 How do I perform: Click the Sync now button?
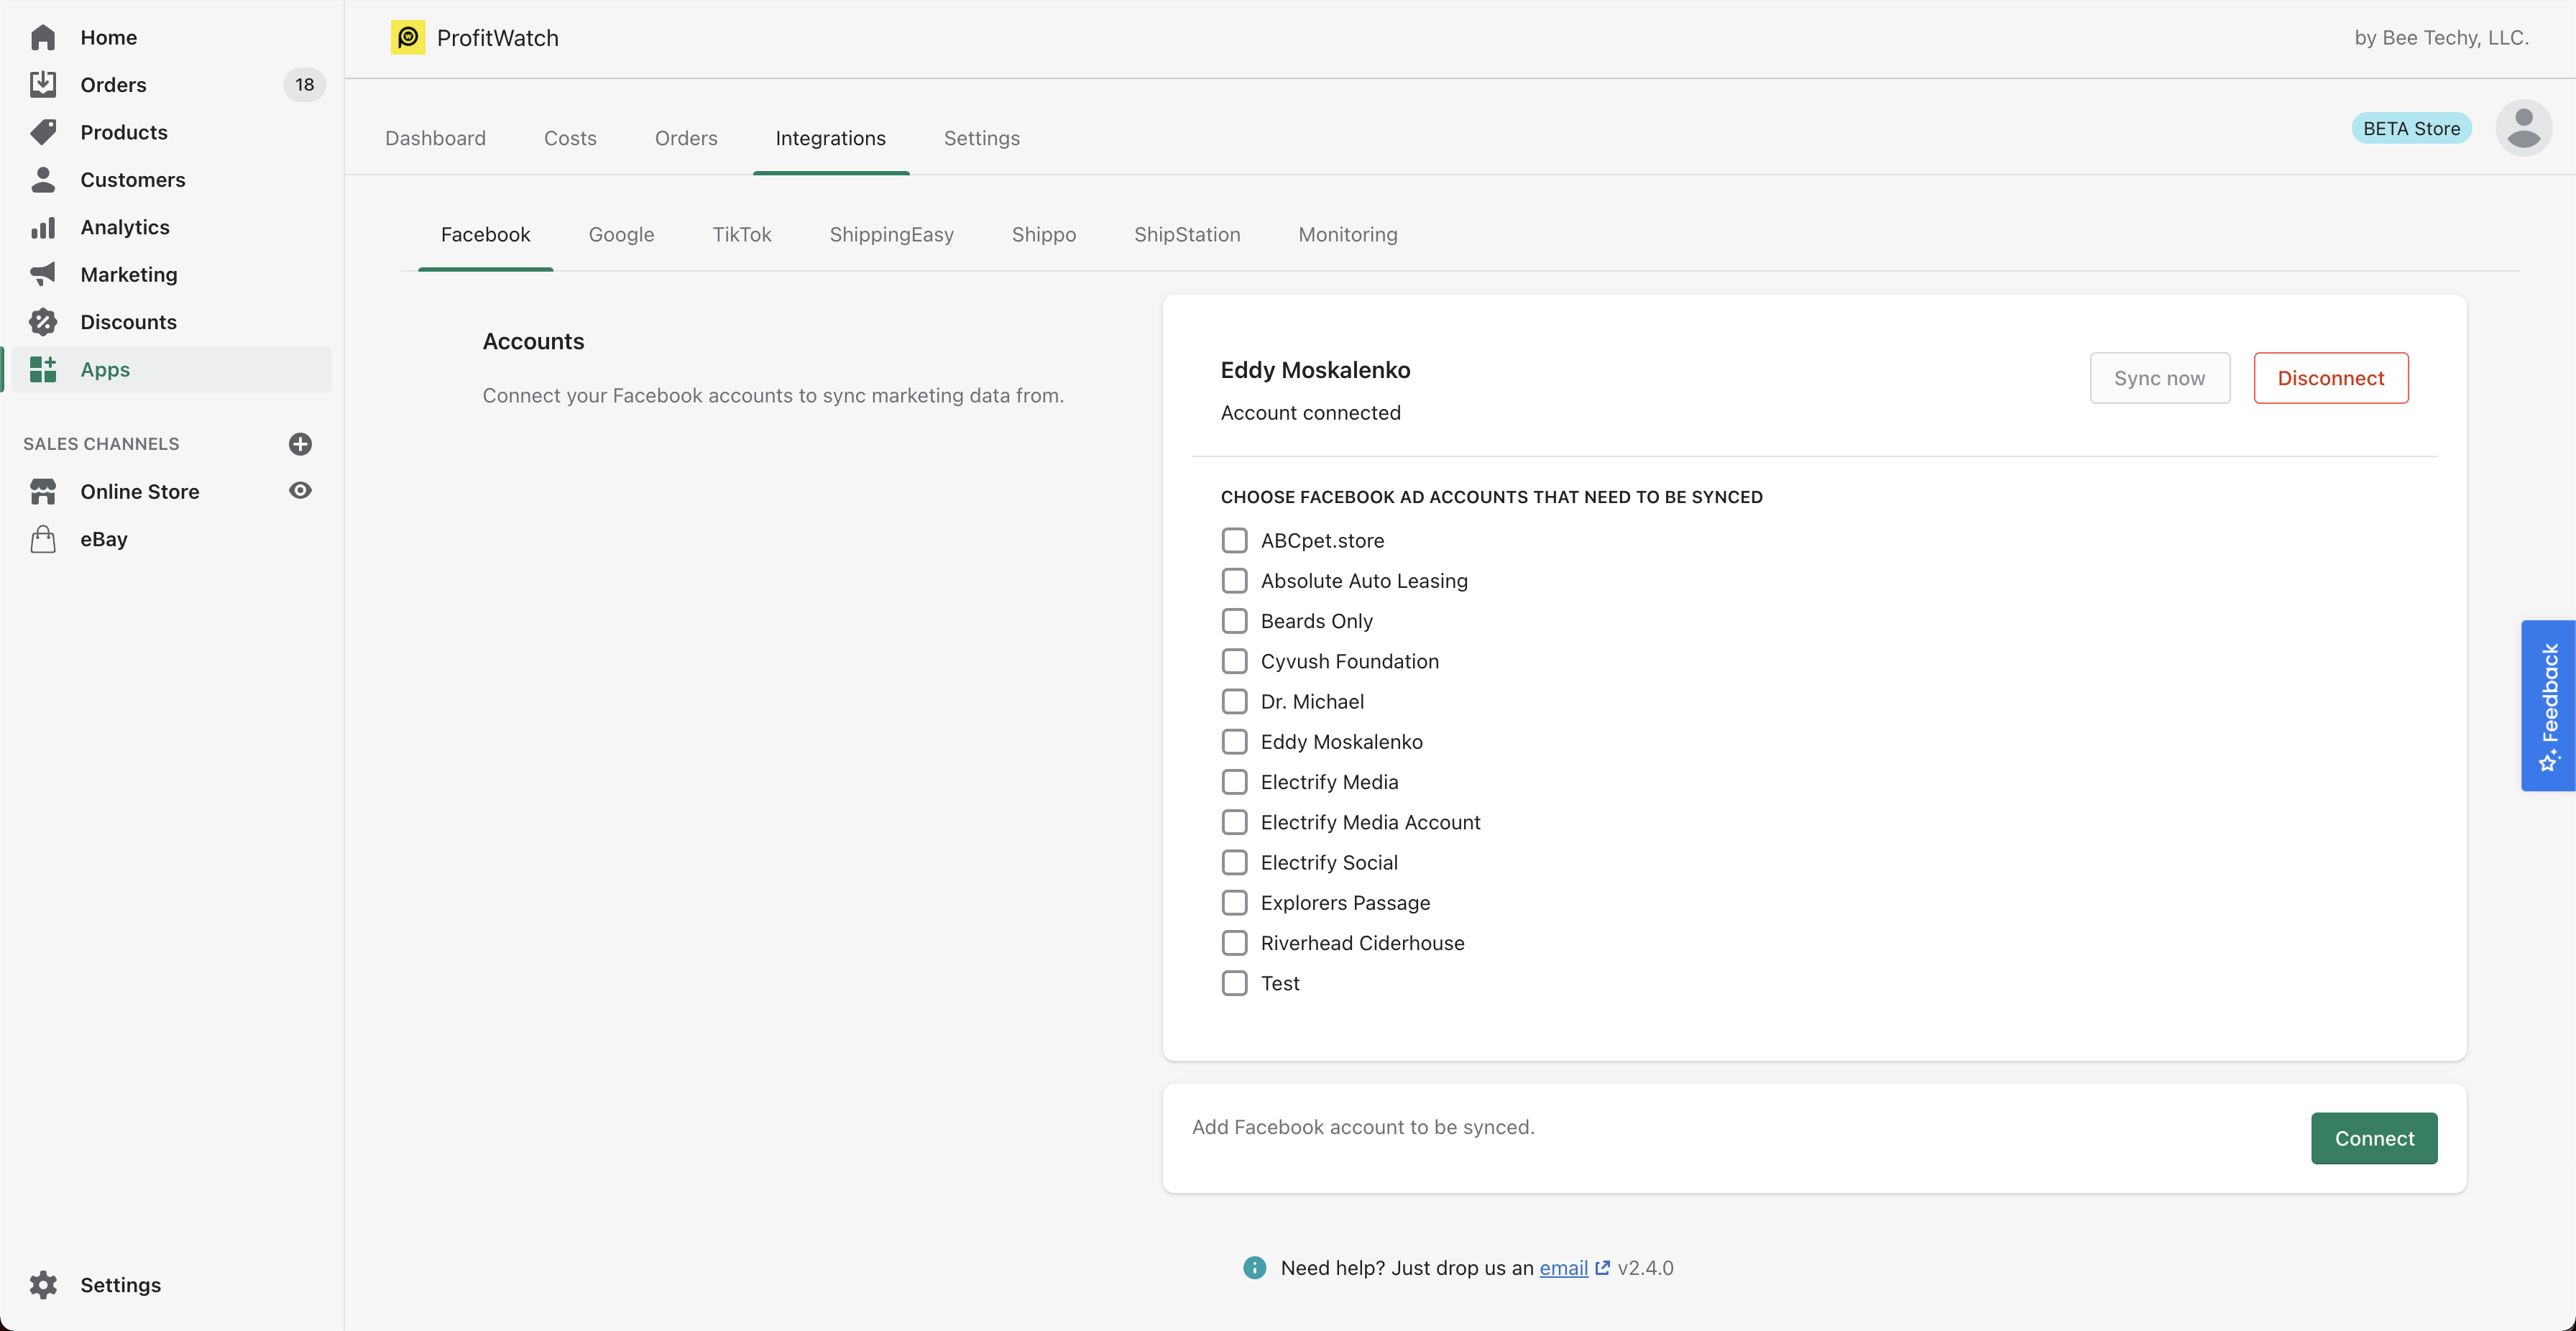coord(2159,378)
